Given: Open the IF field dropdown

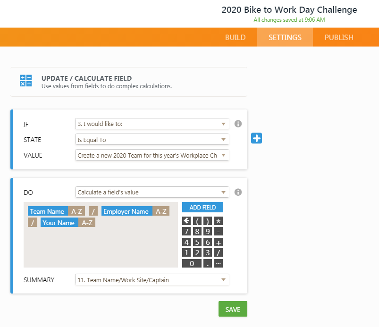Looking at the screenshot, I should tap(152, 124).
